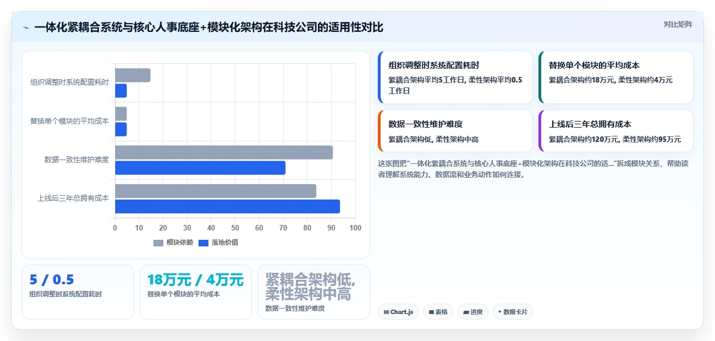This screenshot has width=715, height=341.
Task: Click the 数据一致性维护难度 axis label
Action: (x=76, y=159)
